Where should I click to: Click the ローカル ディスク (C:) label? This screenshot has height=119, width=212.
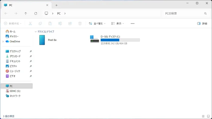pos(110,37)
